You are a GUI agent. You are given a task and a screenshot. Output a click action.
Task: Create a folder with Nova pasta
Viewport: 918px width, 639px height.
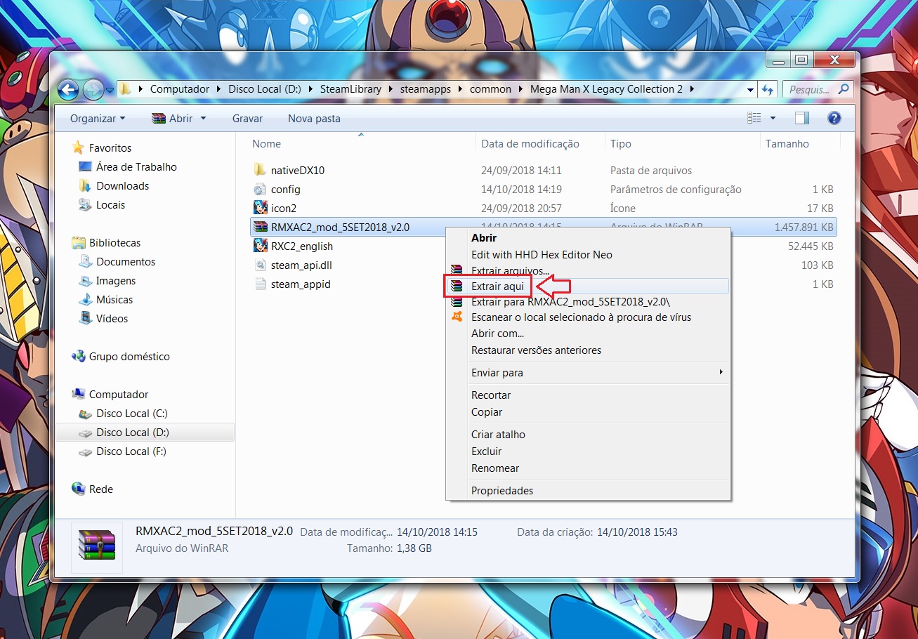314,119
